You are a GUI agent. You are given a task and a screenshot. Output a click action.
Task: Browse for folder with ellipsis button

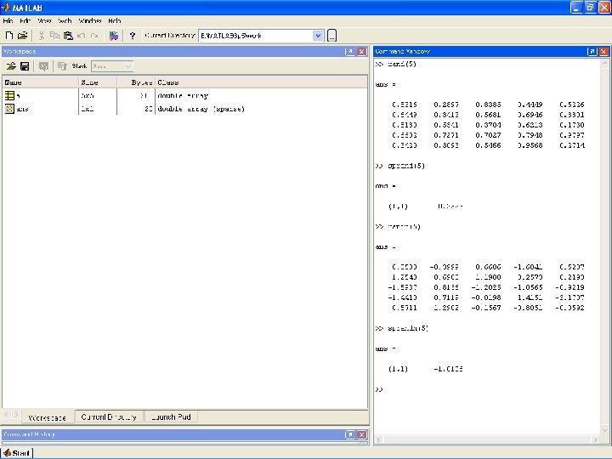[x=331, y=36]
